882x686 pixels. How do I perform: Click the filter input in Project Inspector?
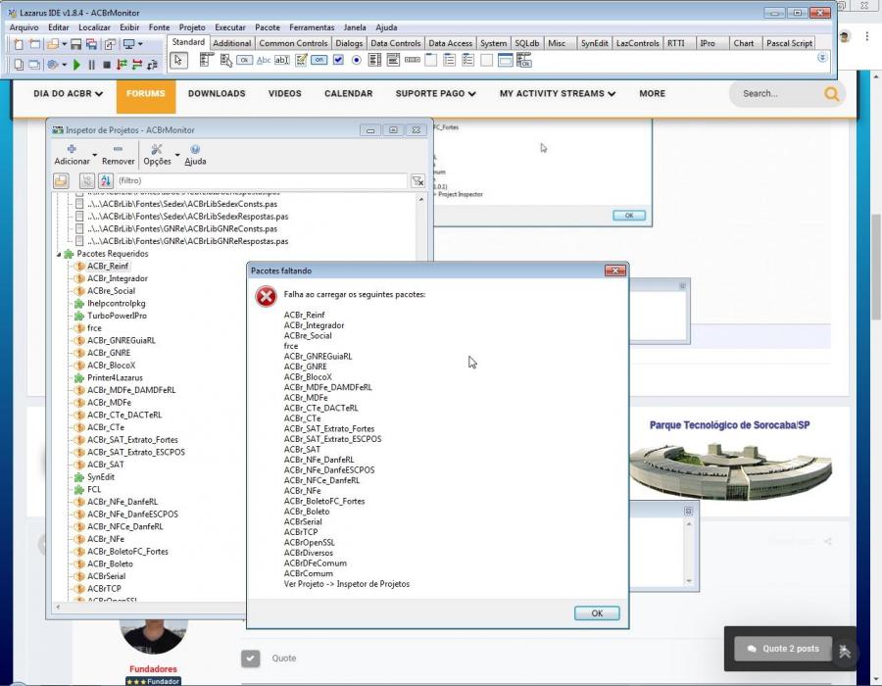261,180
